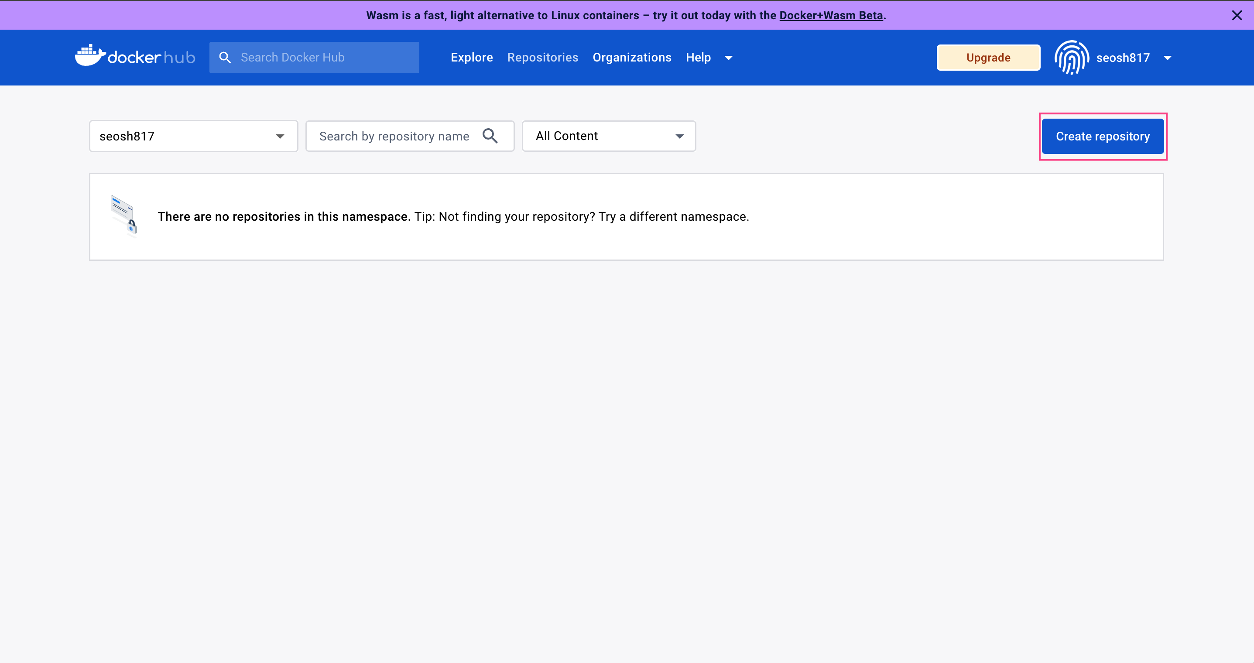
Task: Open the seosh817 namespace dropdown
Action: pyautogui.click(x=193, y=136)
